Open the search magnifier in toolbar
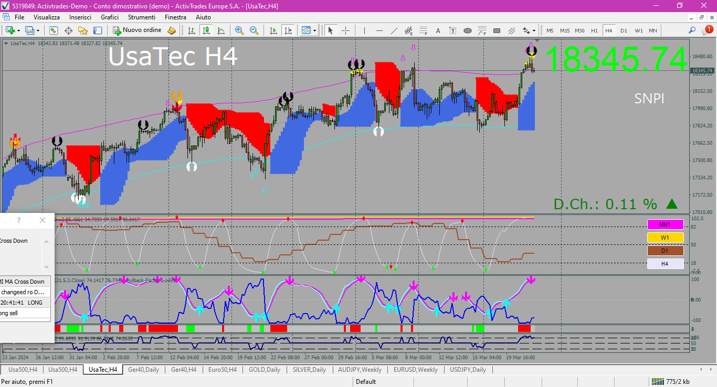717x387 pixels. click(692, 30)
